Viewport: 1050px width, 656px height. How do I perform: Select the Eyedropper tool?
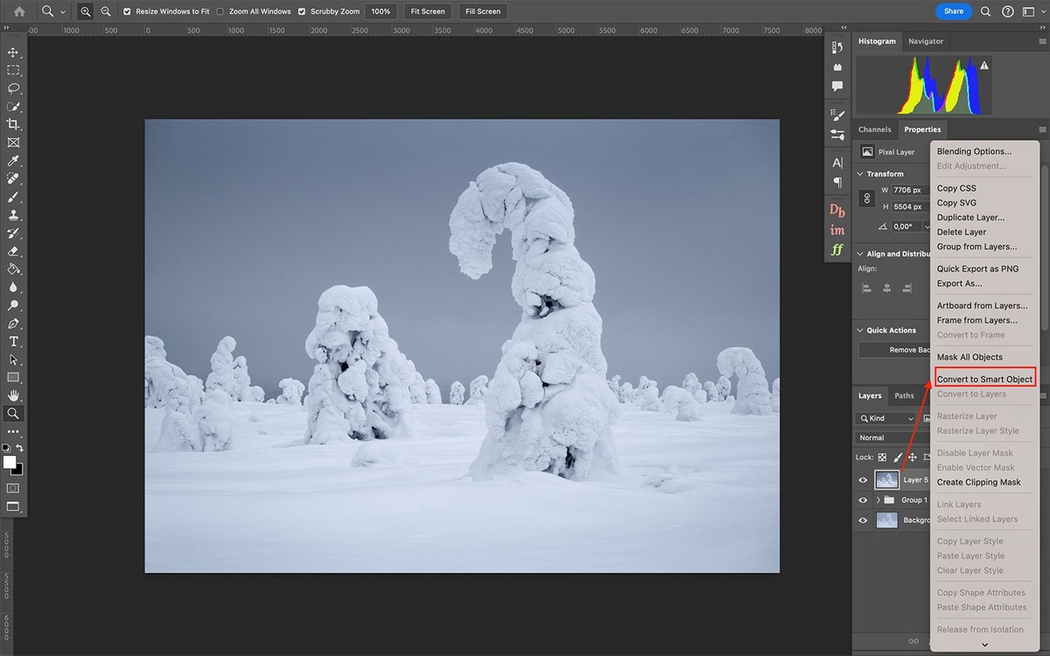point(13,161)
